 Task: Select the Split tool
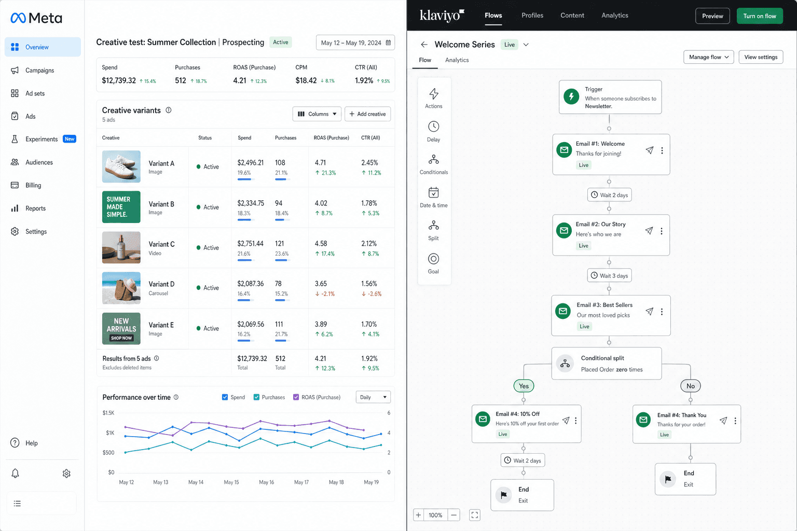tap(434, 231)
